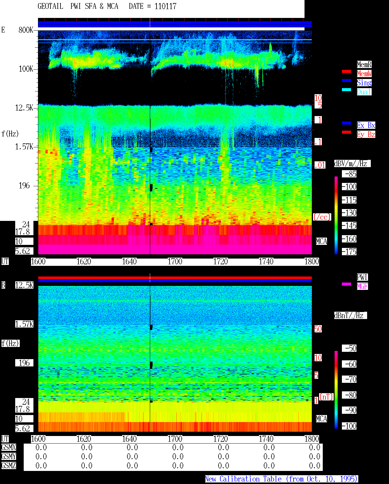Image resolution: width=389 pixels, height=484 pixels.
Task: Click the electric field color scale bar
Action: [x=336, y=215]
